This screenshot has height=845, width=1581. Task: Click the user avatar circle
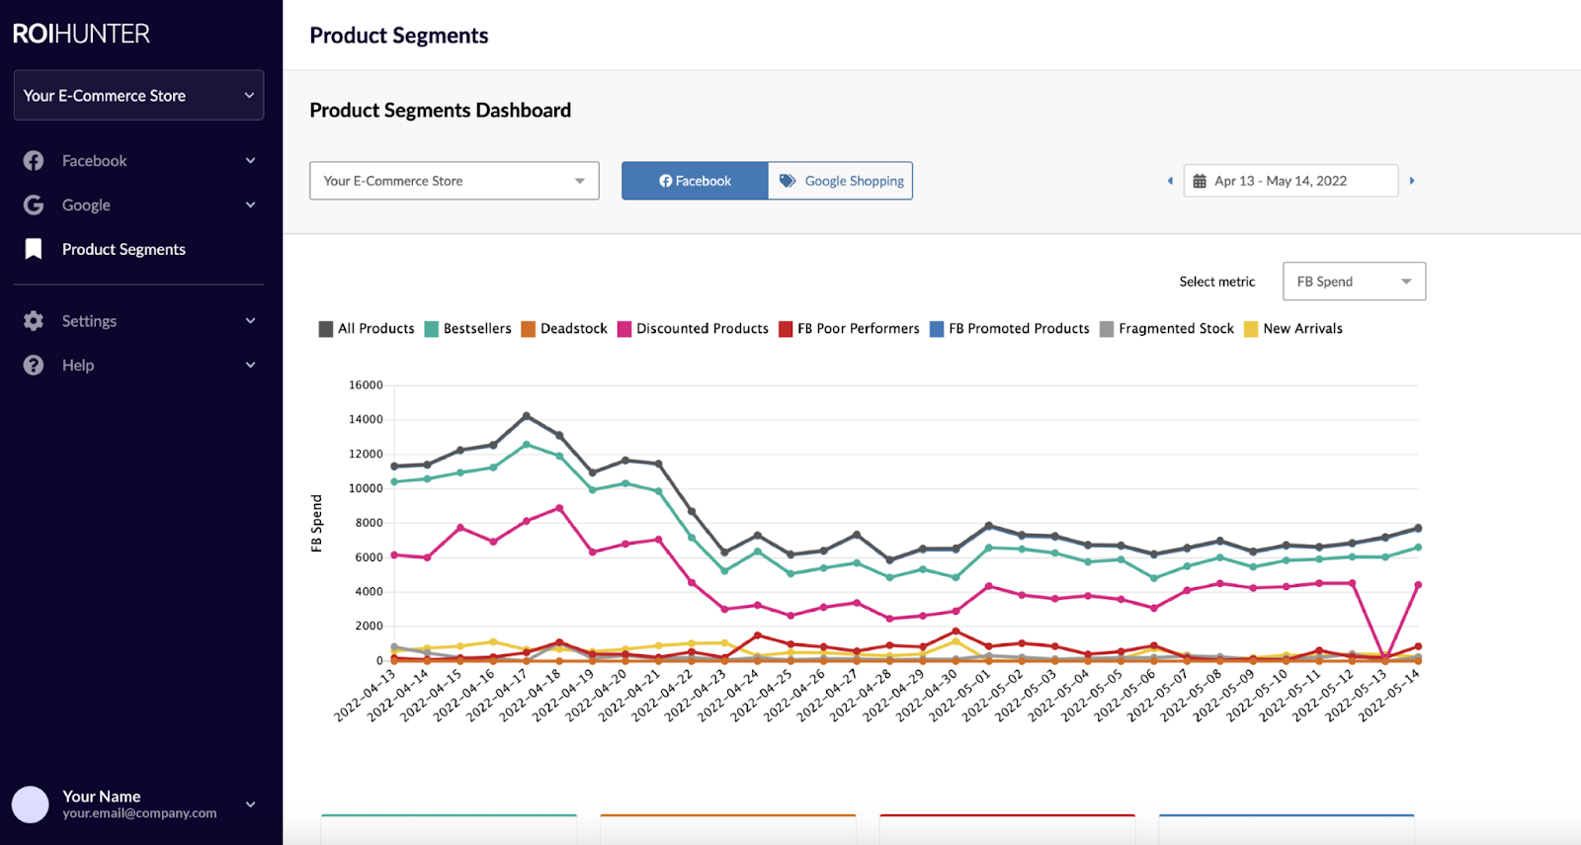(x=31, y=804)
